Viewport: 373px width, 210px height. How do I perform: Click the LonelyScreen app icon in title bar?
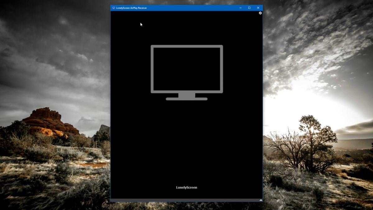[113, 8]
